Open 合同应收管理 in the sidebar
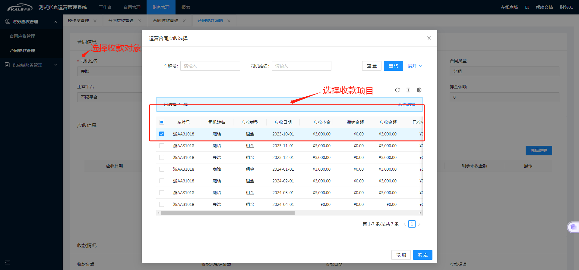Screen dimensions: 579x270 (x=22, y=36)
